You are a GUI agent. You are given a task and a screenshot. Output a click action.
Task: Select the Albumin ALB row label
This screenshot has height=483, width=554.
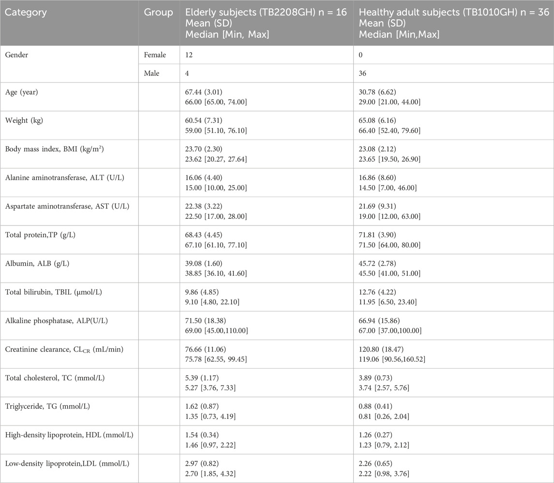[x=35, y=263]
